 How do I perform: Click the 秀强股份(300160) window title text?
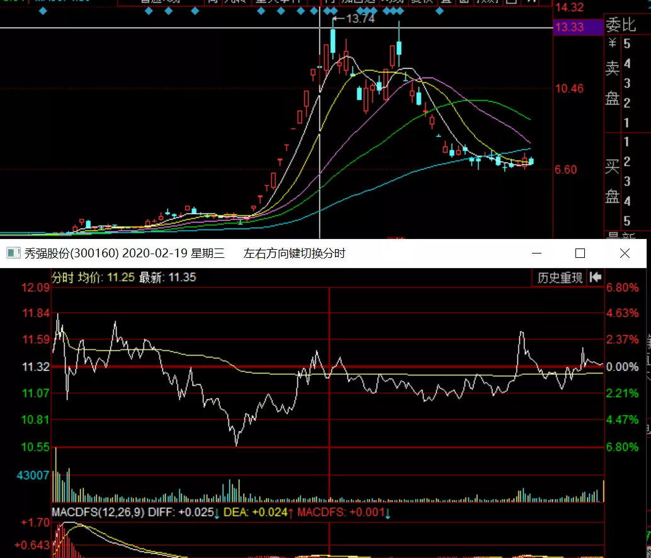[71, 253]
